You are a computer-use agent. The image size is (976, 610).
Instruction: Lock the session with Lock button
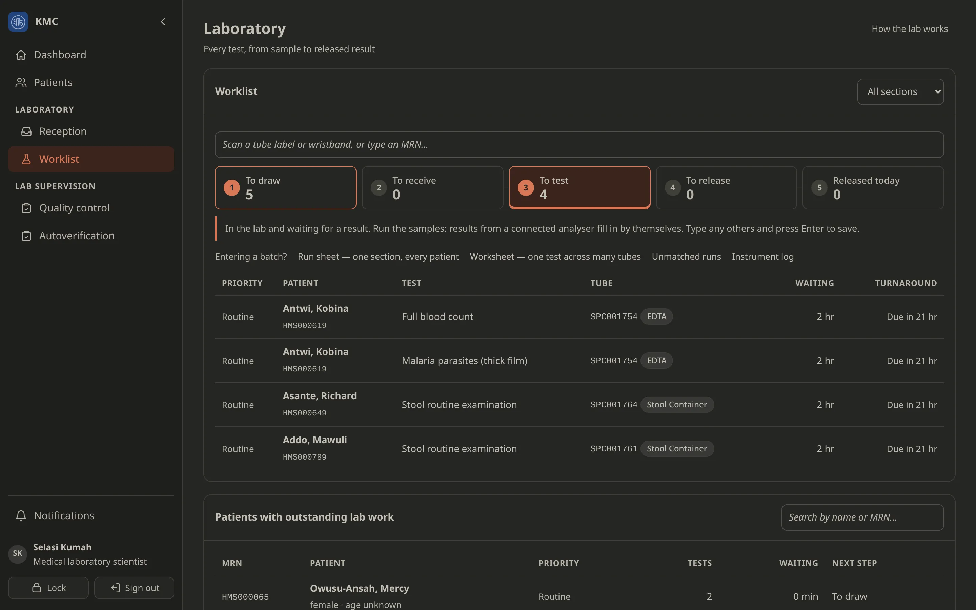tap(48, 588)
